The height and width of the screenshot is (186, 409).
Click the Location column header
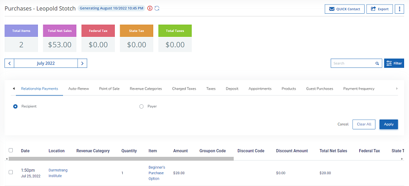(x=57, y=151)
